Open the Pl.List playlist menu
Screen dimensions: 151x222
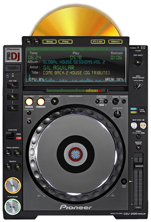(x=98, y=41)
